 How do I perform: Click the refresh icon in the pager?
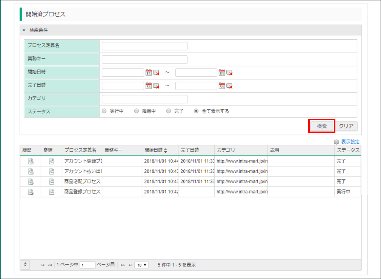tap(25, 265)
